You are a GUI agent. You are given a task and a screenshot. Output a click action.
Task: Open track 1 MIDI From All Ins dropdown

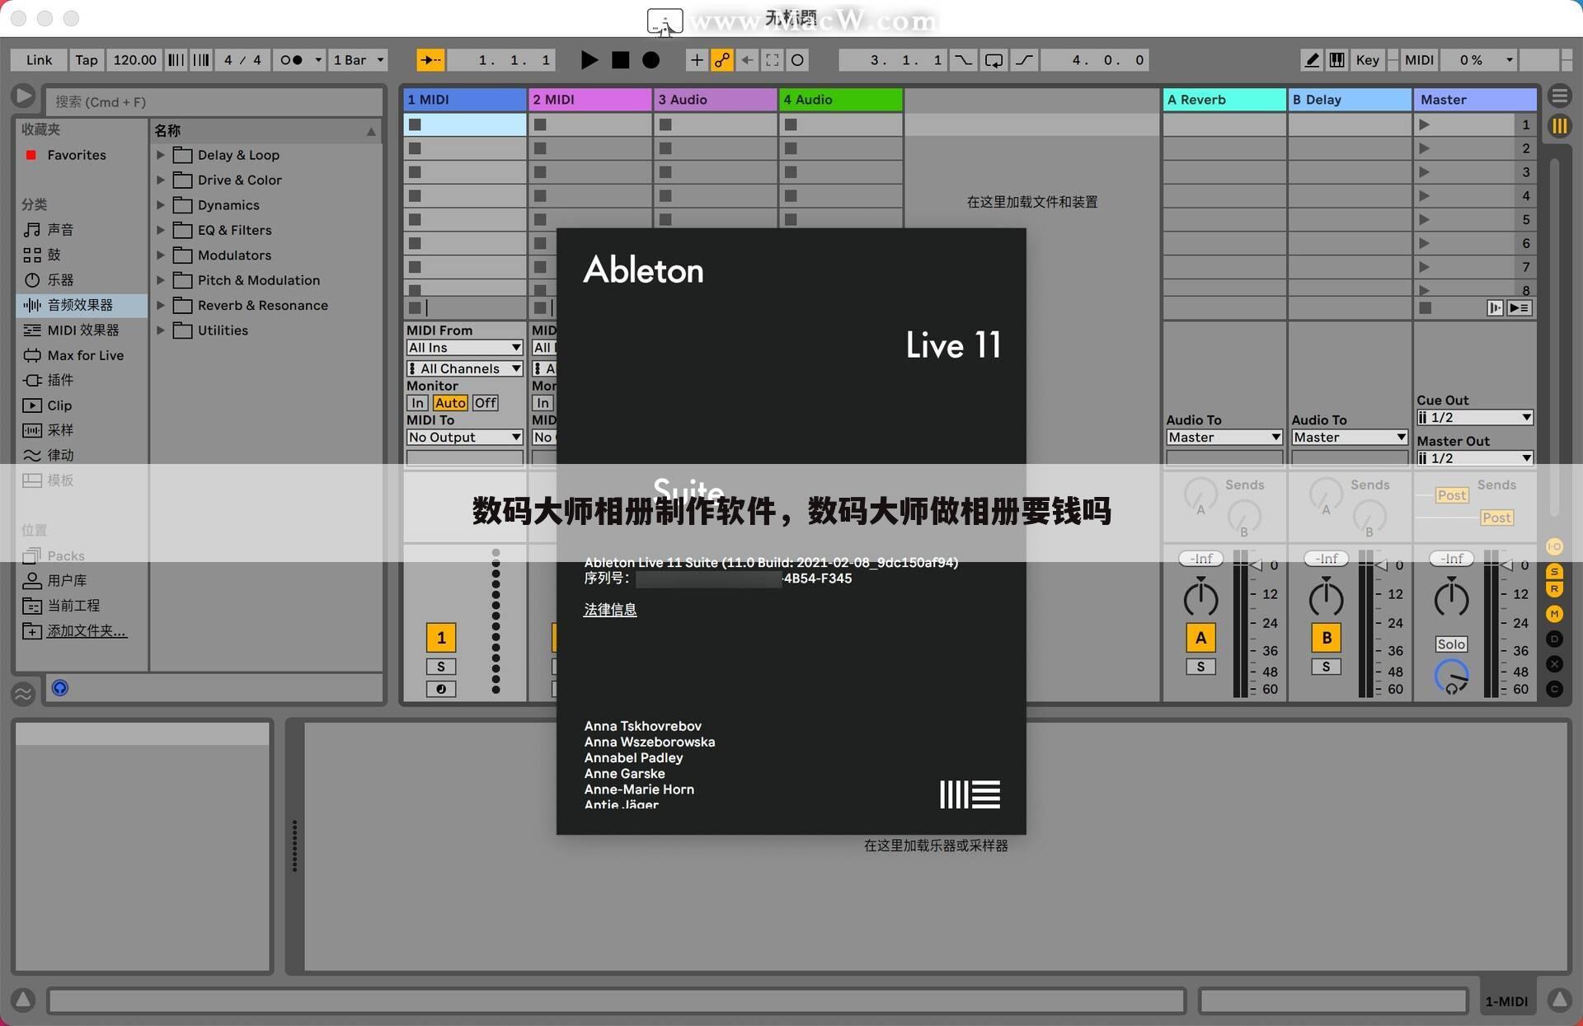coord(465,348)
